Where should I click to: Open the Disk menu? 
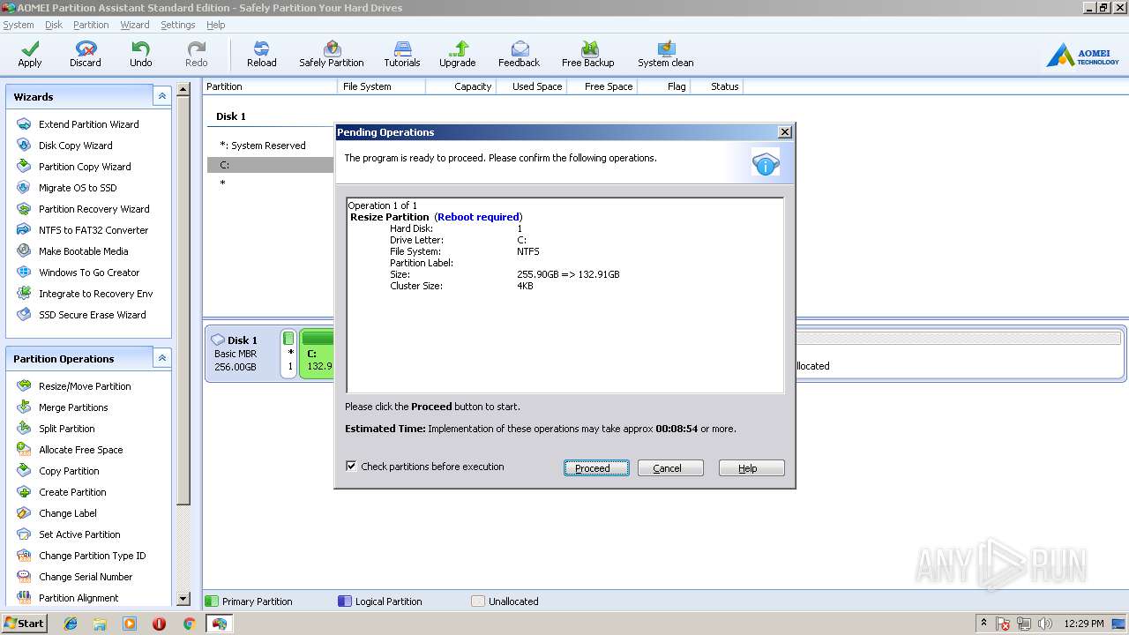tap(54, 25)
